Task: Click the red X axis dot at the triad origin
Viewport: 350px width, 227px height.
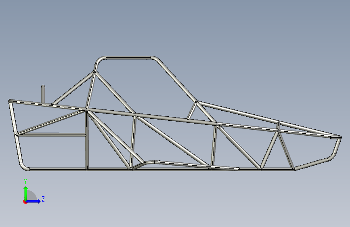Action: 25,202
